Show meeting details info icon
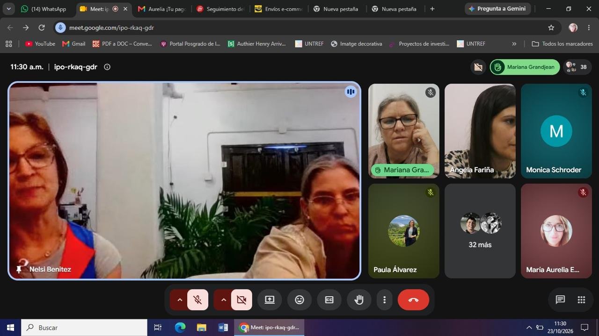 click(107, 67)
